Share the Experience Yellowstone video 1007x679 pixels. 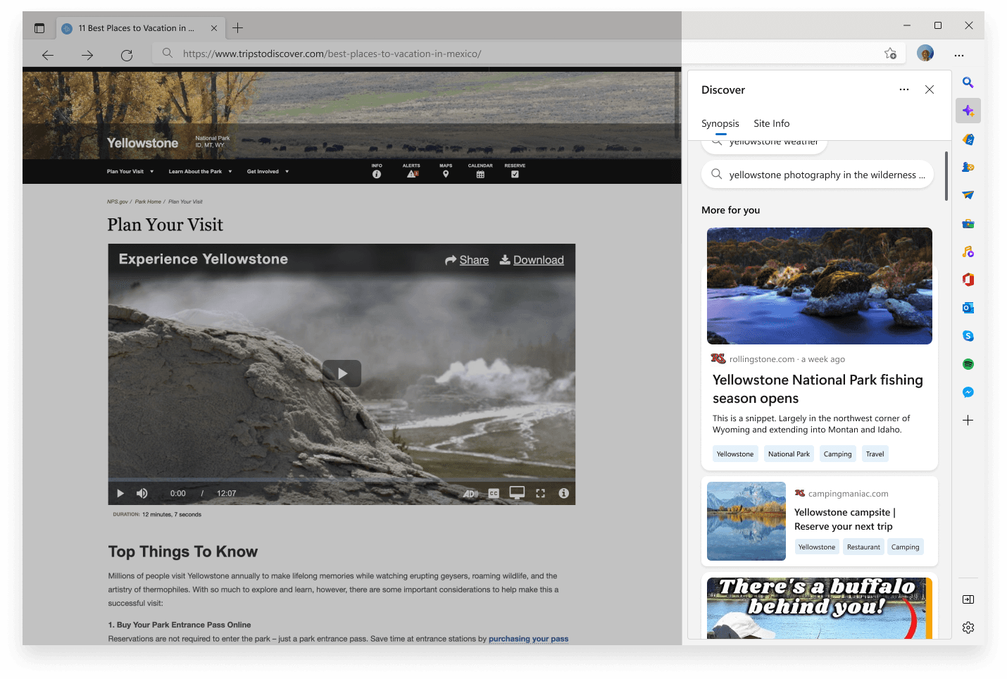click(x=467, y=260)
